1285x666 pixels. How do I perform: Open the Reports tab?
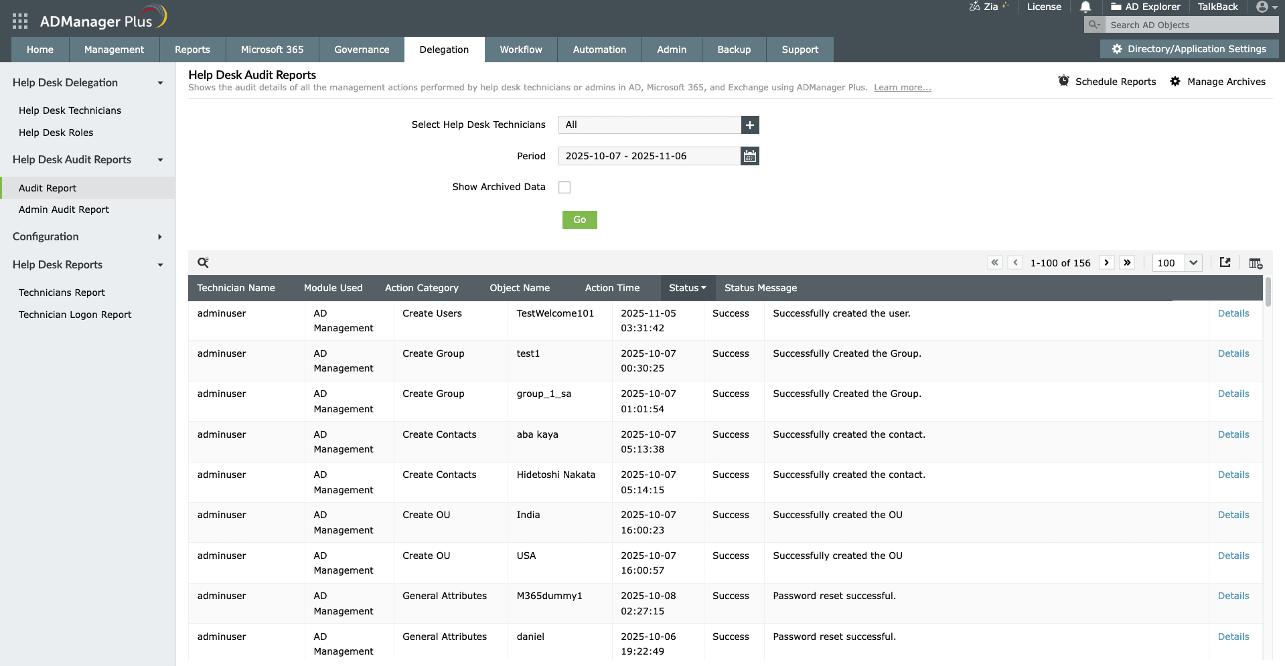pos(192,50)
